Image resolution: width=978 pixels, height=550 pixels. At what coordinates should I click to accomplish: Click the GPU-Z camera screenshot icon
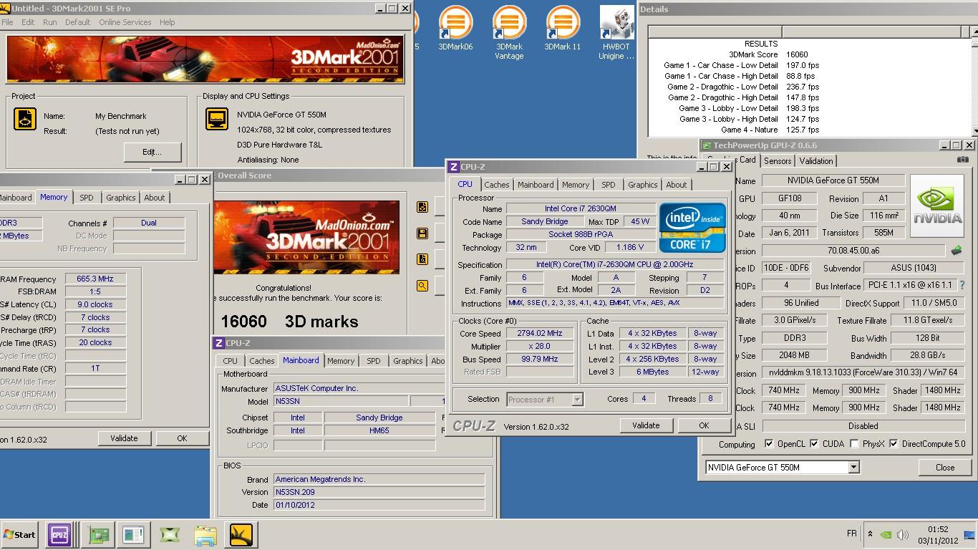point(963,160)
